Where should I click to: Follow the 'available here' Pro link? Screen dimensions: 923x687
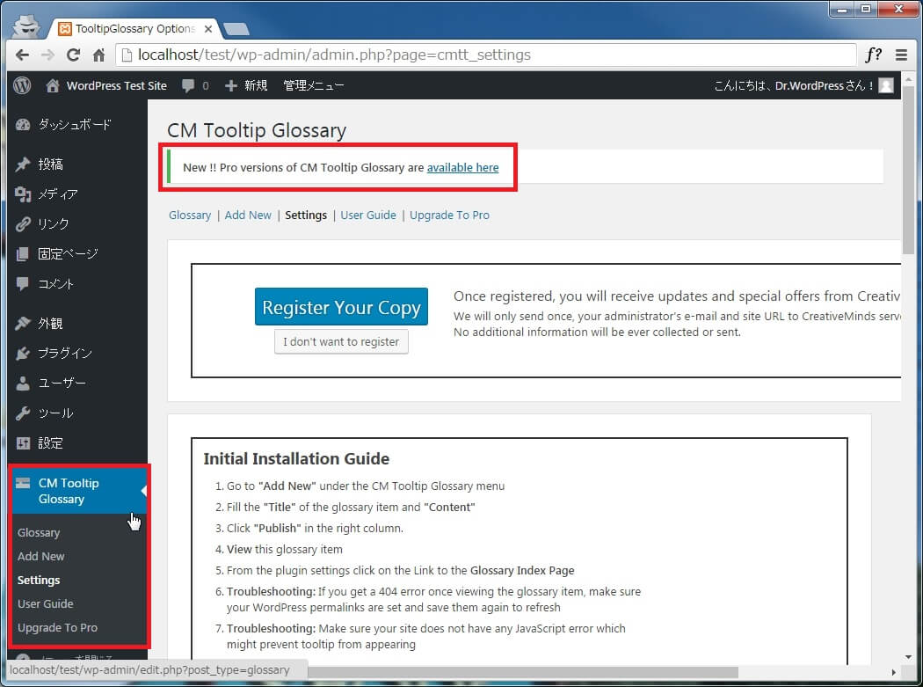pyautogui.click(x=462, y=167)
